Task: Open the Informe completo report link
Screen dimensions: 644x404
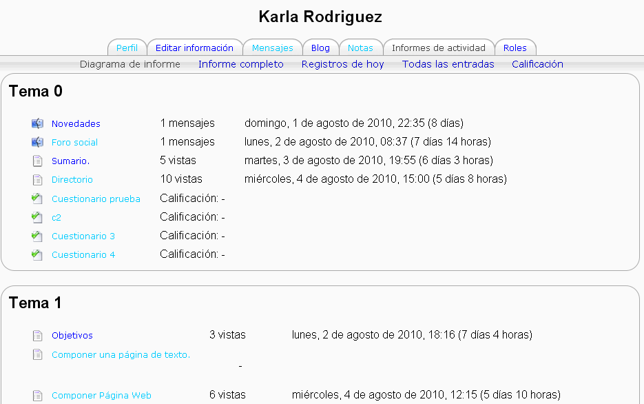Action: [x=240, y=64]
